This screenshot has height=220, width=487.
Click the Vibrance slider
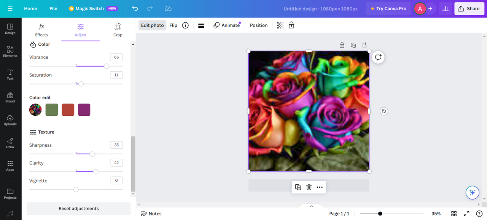[76, 66]
